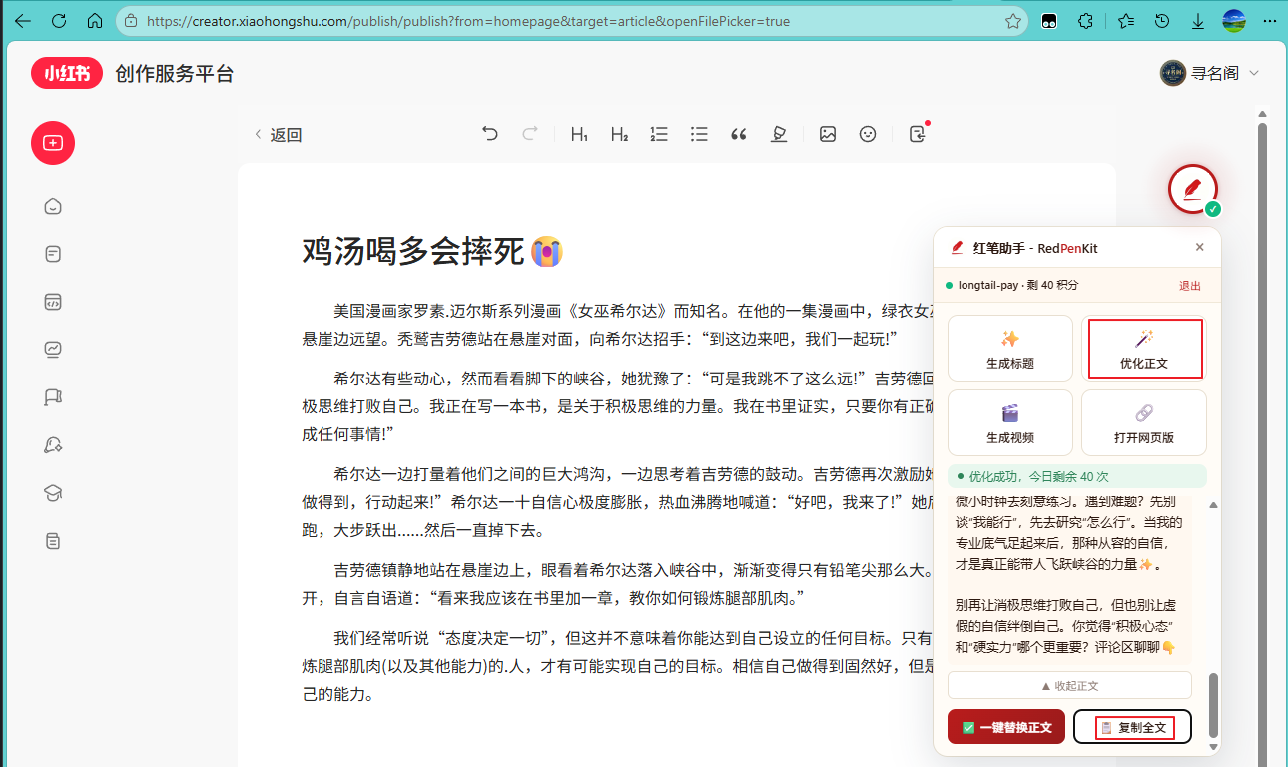This screenshot has width=1288, height=767.
Task: Click the browser address bar
Action: pyautogui.click(x=569, y=21)
